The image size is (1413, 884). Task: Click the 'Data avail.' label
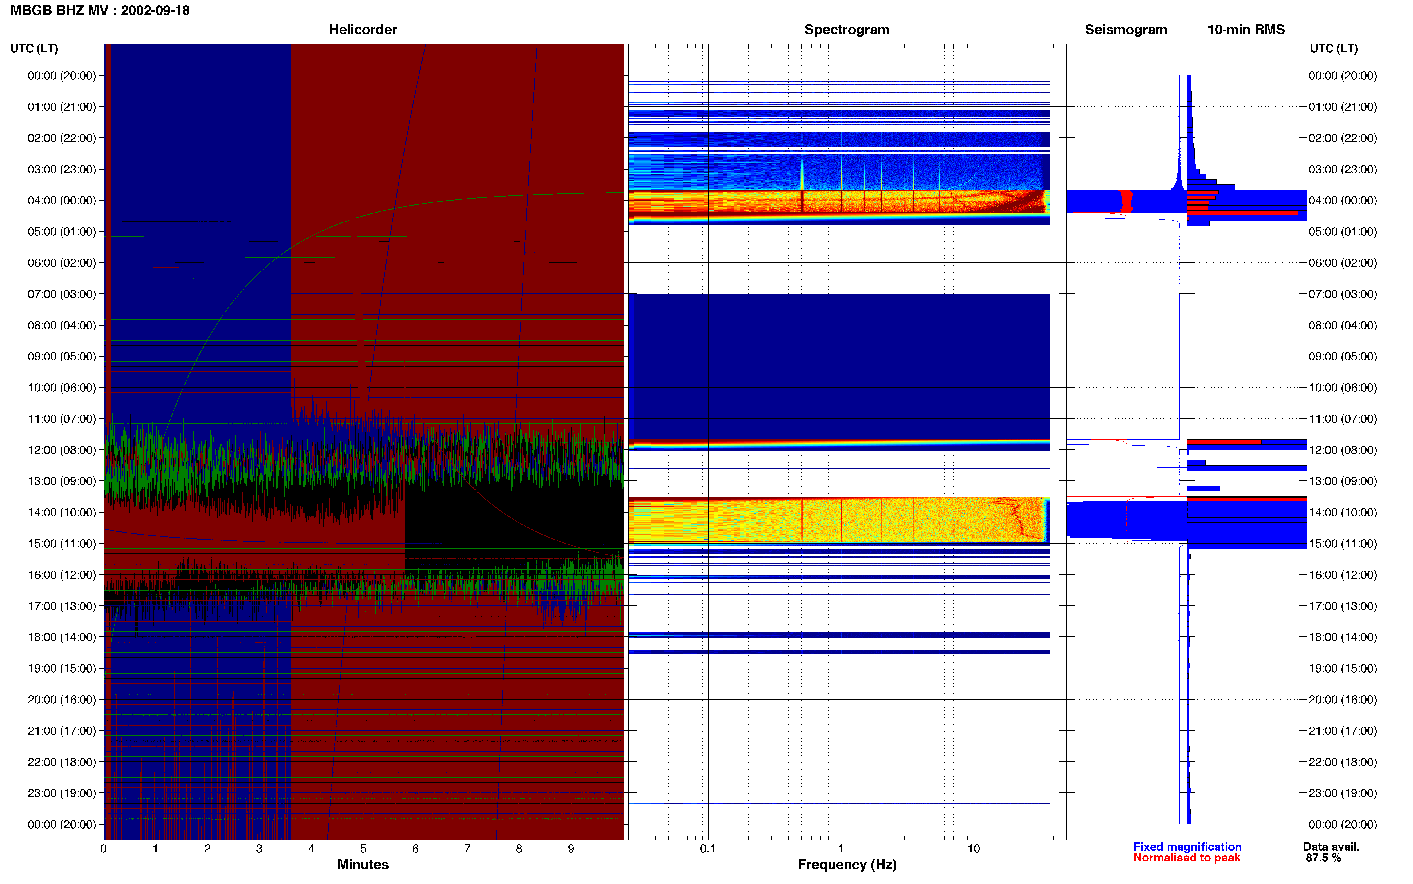click(1331, 847)
